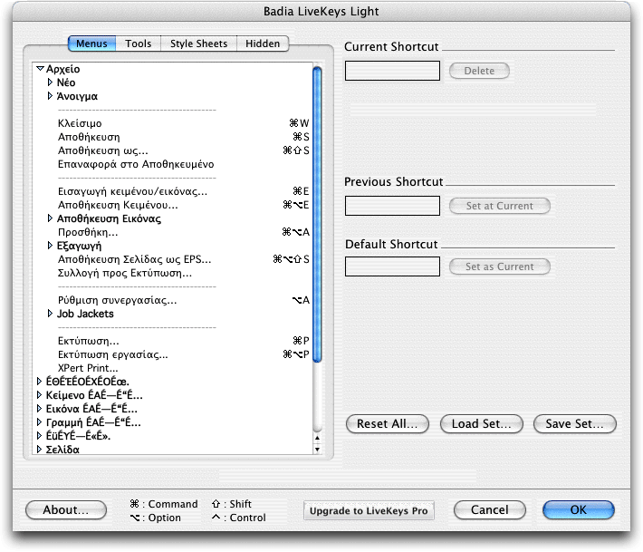Select the XPert Print... item
Screen dimensions: 643x552
coord(172,368)
